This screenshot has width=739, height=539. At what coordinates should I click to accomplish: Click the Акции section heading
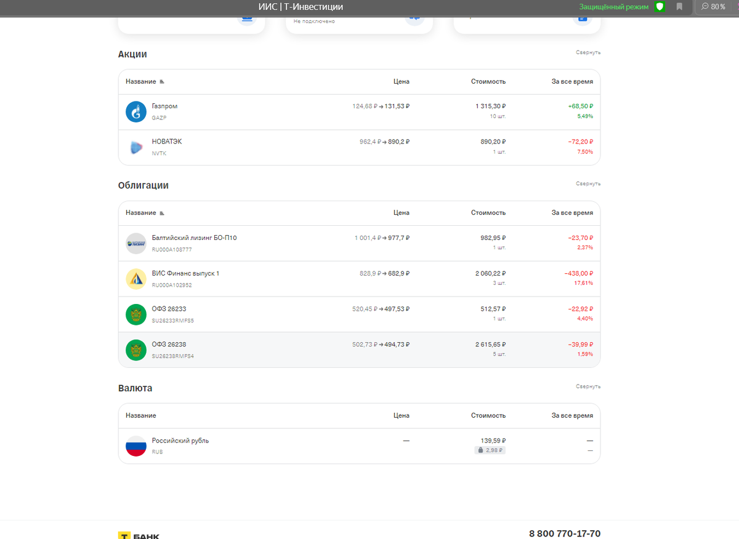132,54
